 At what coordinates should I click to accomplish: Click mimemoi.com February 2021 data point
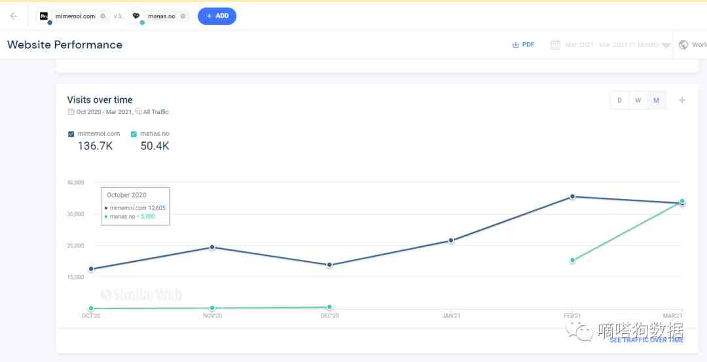[572, 196]
